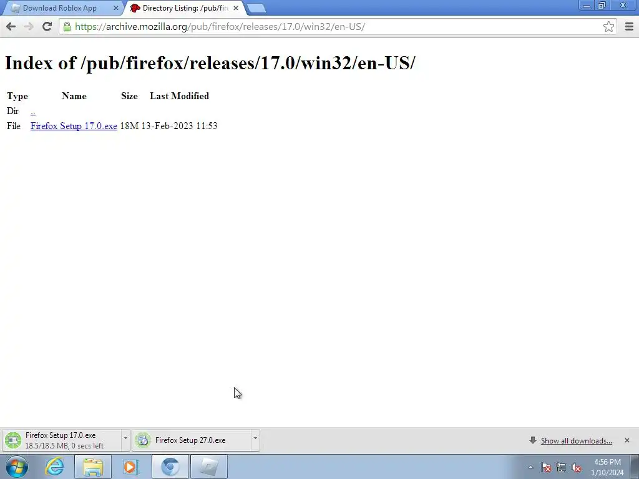The height and width of the screenshot is (479, 639).
Task: Go back with the browser back arrow
Action: pyautogui.click(x=11, y=27)
